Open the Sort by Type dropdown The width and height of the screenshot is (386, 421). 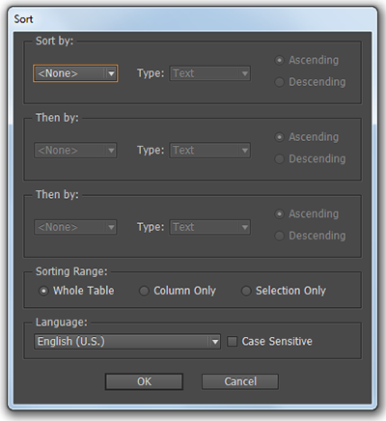210,73
